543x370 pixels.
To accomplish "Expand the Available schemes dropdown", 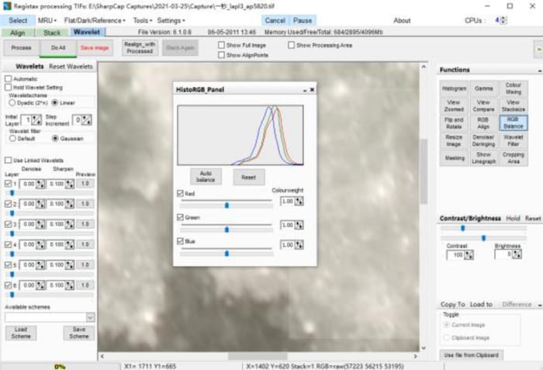I will point(90,317).
